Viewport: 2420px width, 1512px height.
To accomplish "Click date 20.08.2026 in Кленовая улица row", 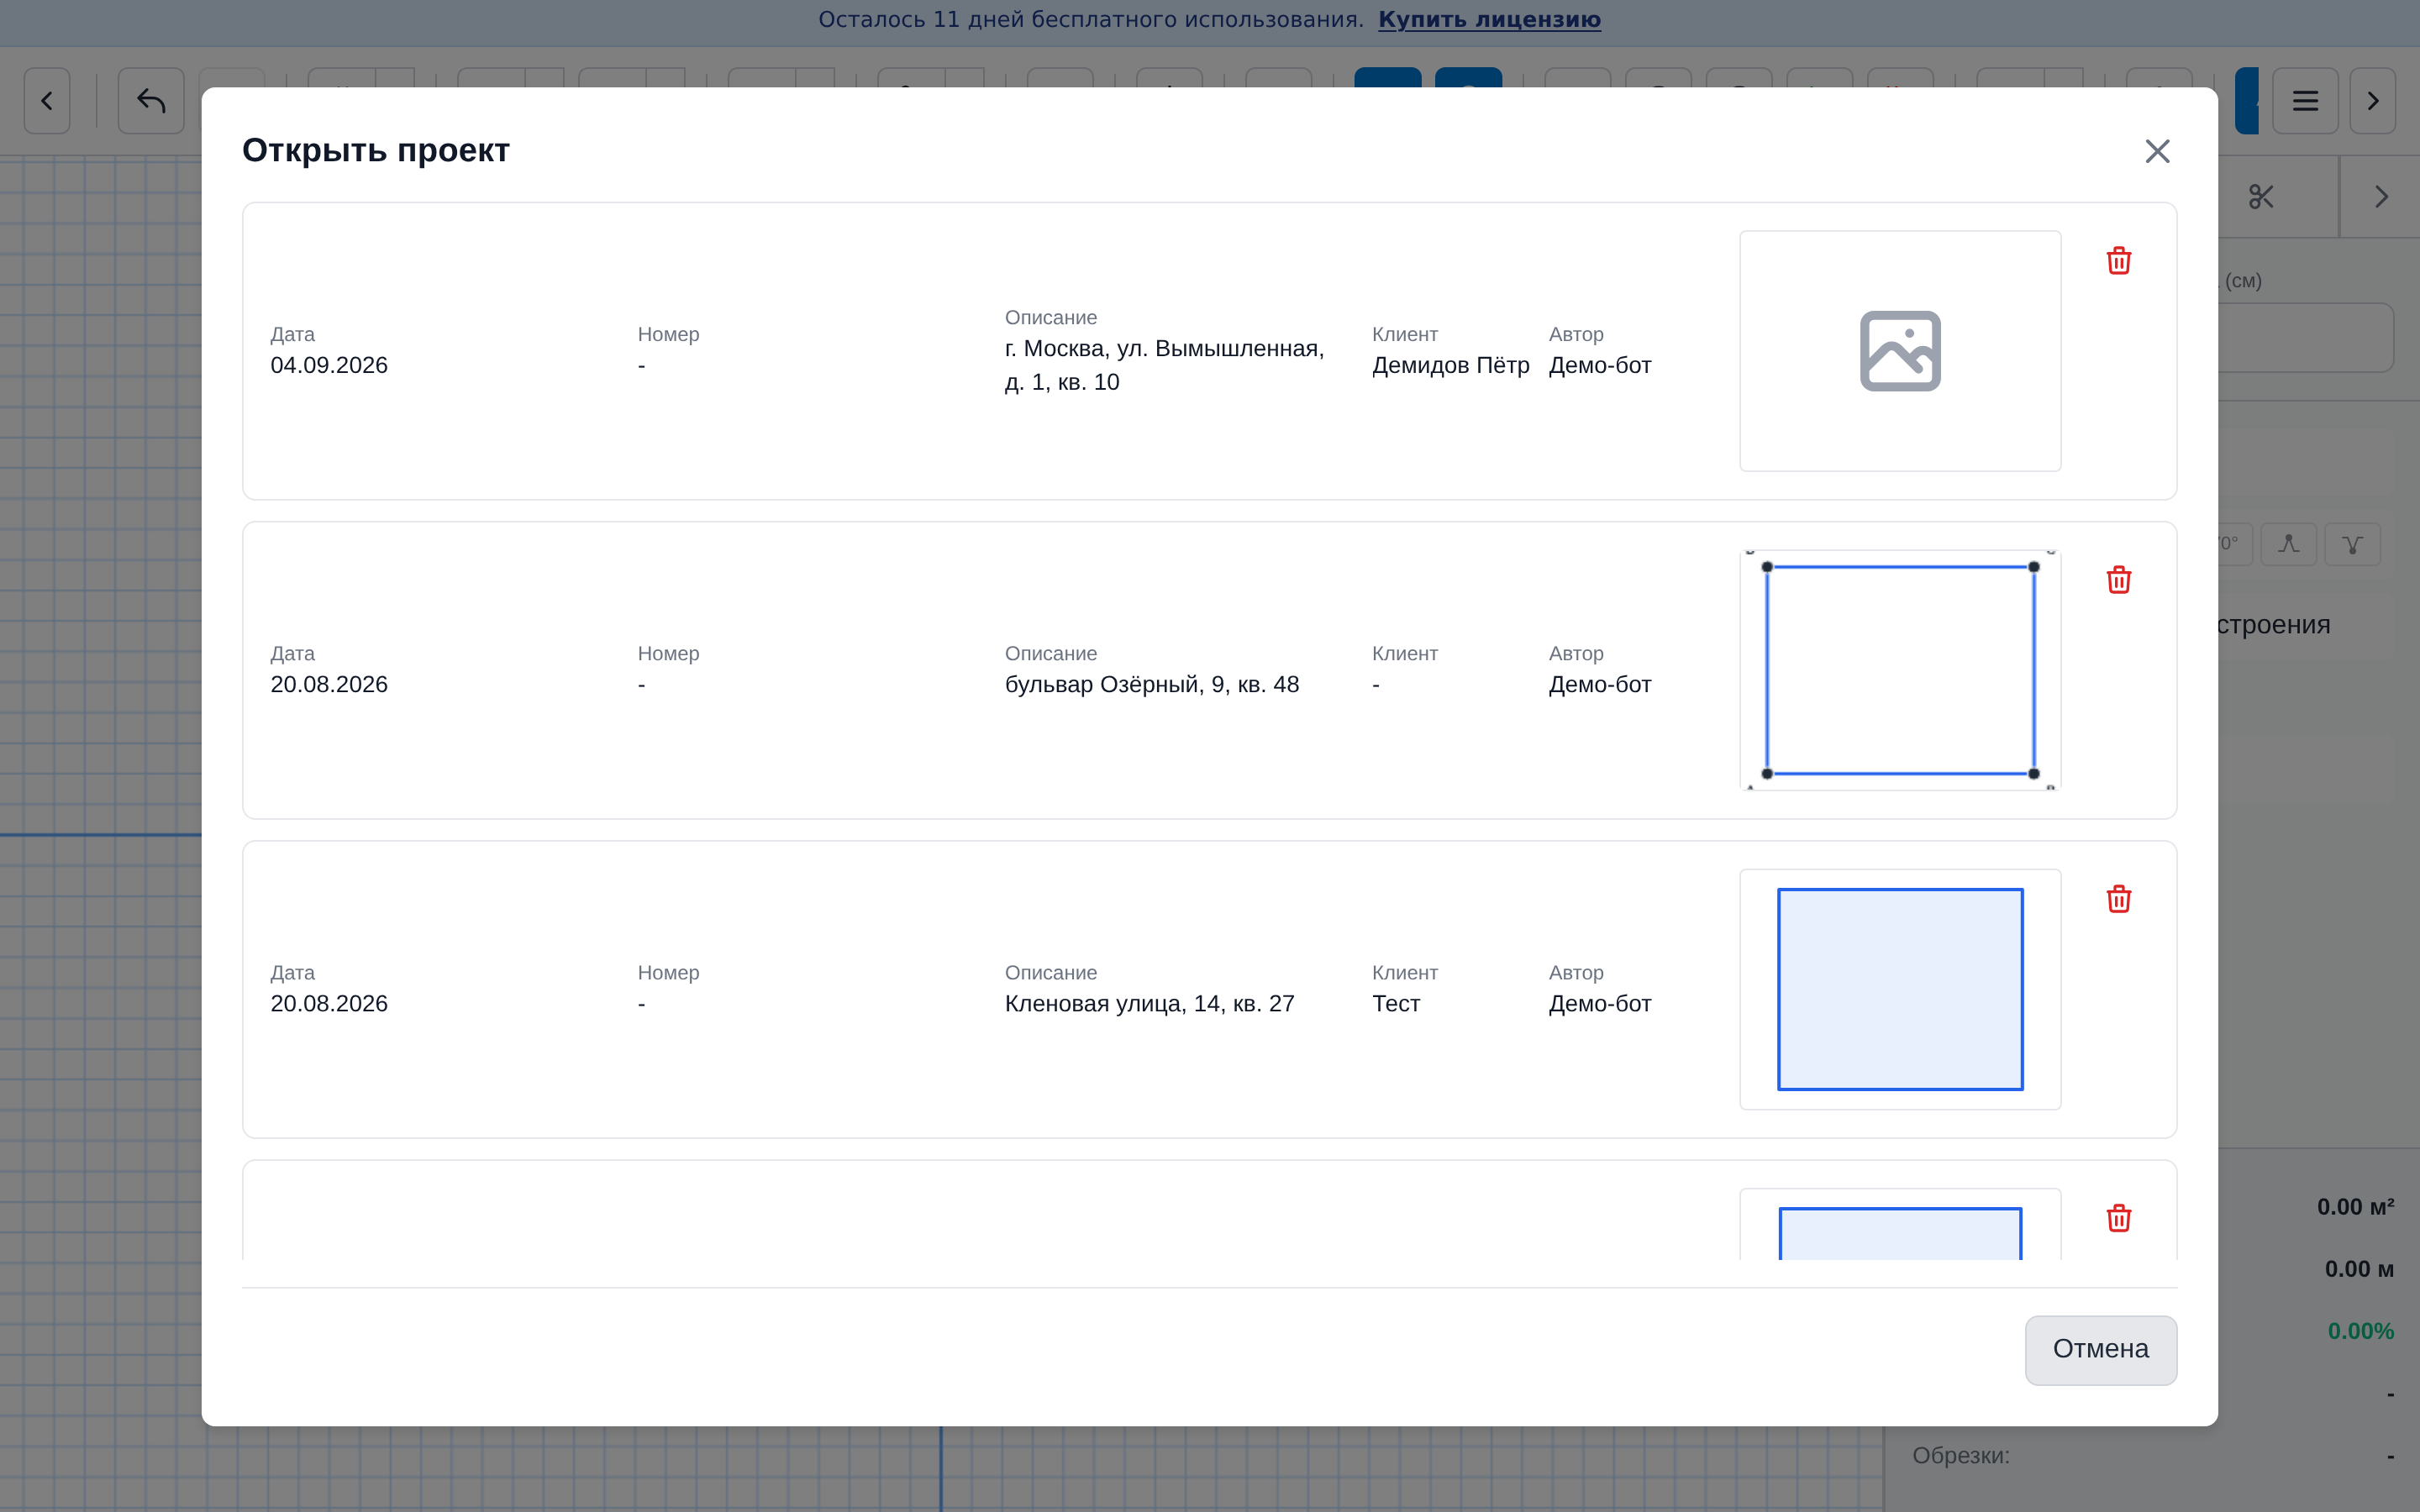I will [329, 1003].
